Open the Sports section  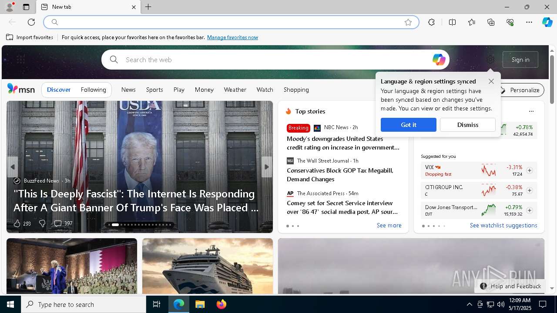click(154, 90)
